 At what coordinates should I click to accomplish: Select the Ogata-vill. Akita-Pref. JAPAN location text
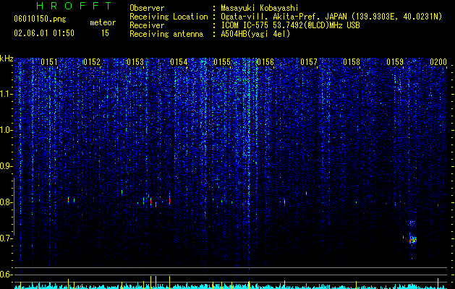pyautogui.click(x=331, y=17)
